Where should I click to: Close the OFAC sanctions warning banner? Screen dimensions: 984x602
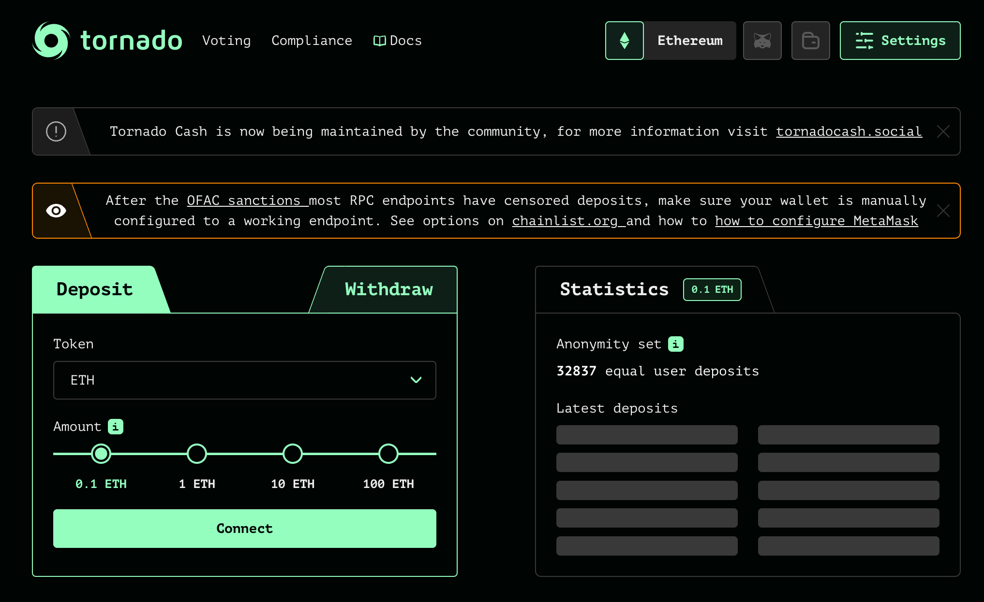pos(943,211)
